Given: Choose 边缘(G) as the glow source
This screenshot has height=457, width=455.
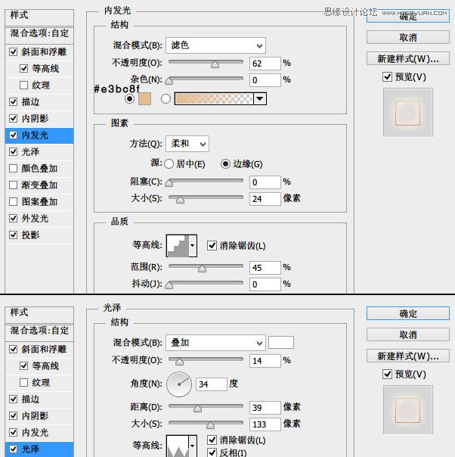Looking at the screenshot, I should tap(225, 164).
